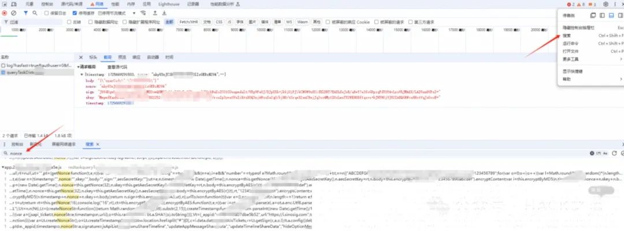The height and width of the screenshot is (231, 624).
Task: Dock DevTools to the bottom
Action: pos(611,16)
